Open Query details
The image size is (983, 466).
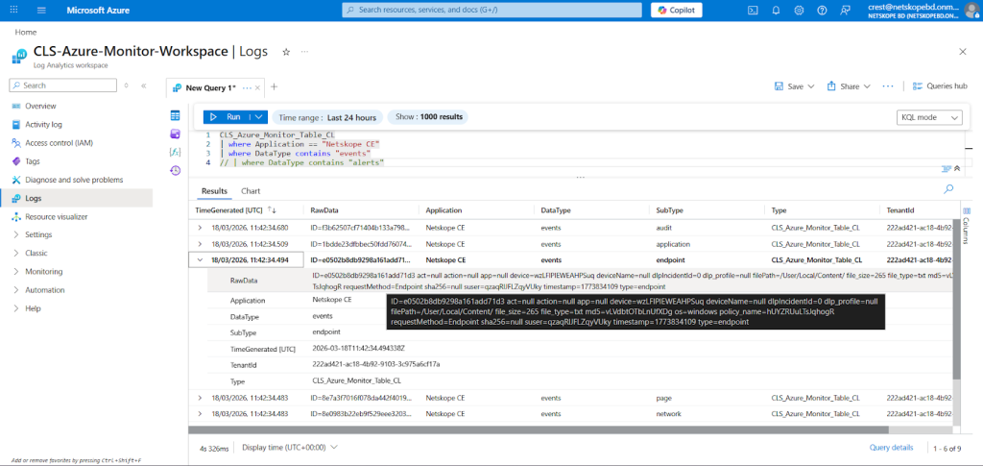(x=891, y=447)
